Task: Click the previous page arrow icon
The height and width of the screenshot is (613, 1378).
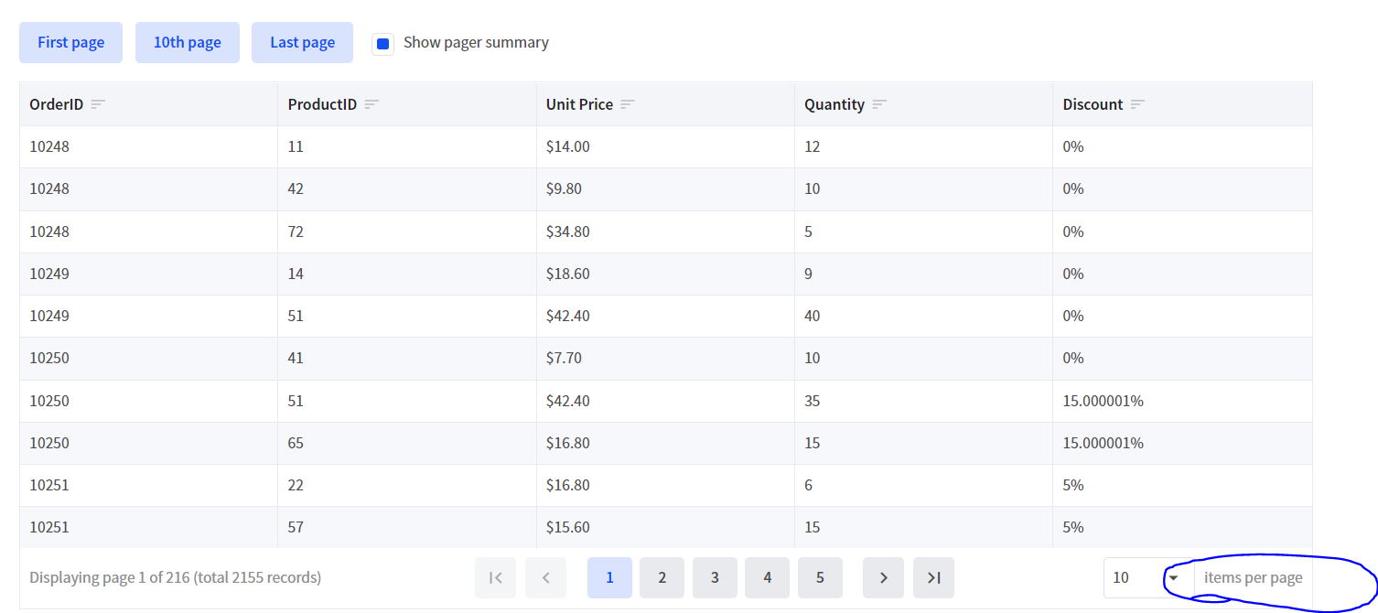Action: (x=546, y=577)
